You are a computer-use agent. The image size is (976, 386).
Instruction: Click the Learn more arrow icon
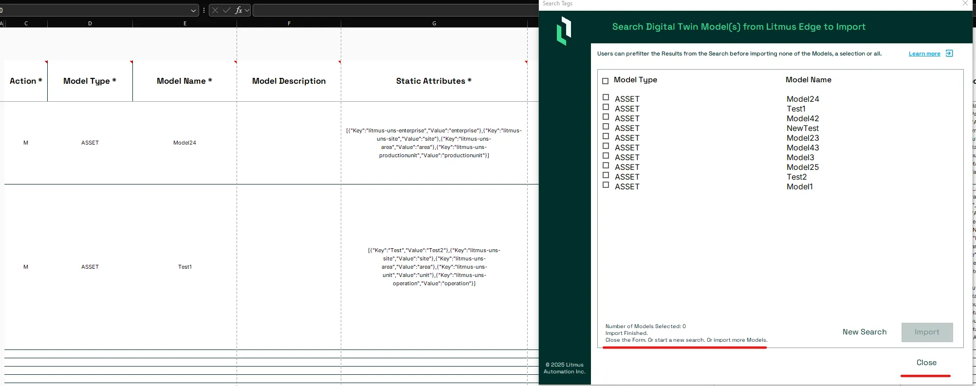pyautogui.click(x=949, y=54)
